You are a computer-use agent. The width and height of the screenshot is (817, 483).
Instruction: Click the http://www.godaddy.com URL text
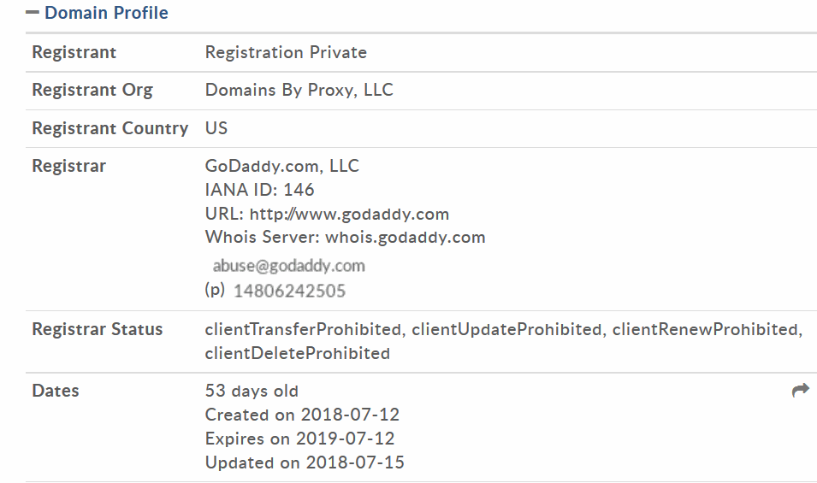pyautogui.click(x=349, y=214)
